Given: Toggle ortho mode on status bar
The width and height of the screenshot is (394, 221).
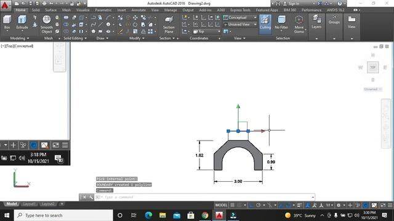Looking at the screenshot, I should click(x=251, y=205).
